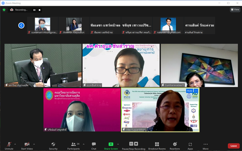This screenshot has width=242, height=151.
Task: Click the green Share Screen button
Action: pos(111,146)
